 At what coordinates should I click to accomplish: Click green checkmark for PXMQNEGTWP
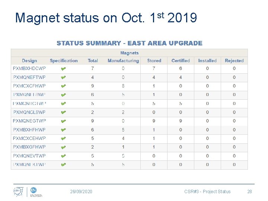point(63,121)
